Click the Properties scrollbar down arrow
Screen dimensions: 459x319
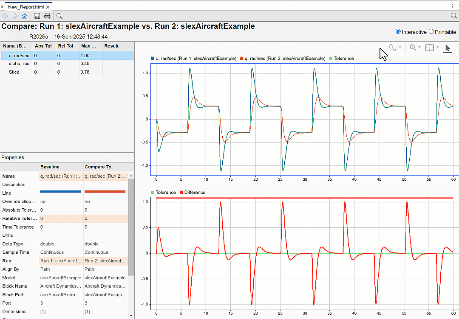131,316
